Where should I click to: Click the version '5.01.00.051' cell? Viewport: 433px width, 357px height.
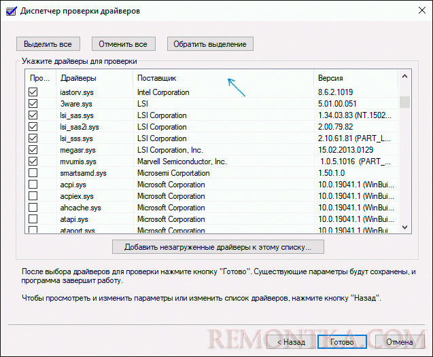point(337,104)
